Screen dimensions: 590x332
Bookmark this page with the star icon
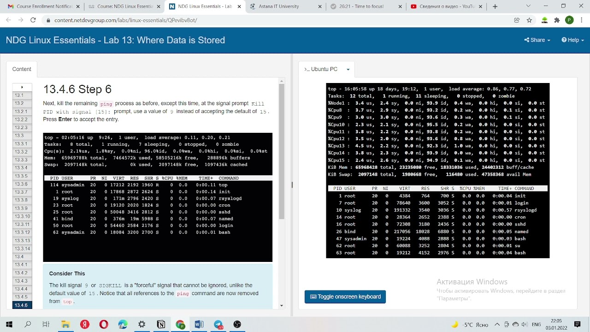click(529, 20)
